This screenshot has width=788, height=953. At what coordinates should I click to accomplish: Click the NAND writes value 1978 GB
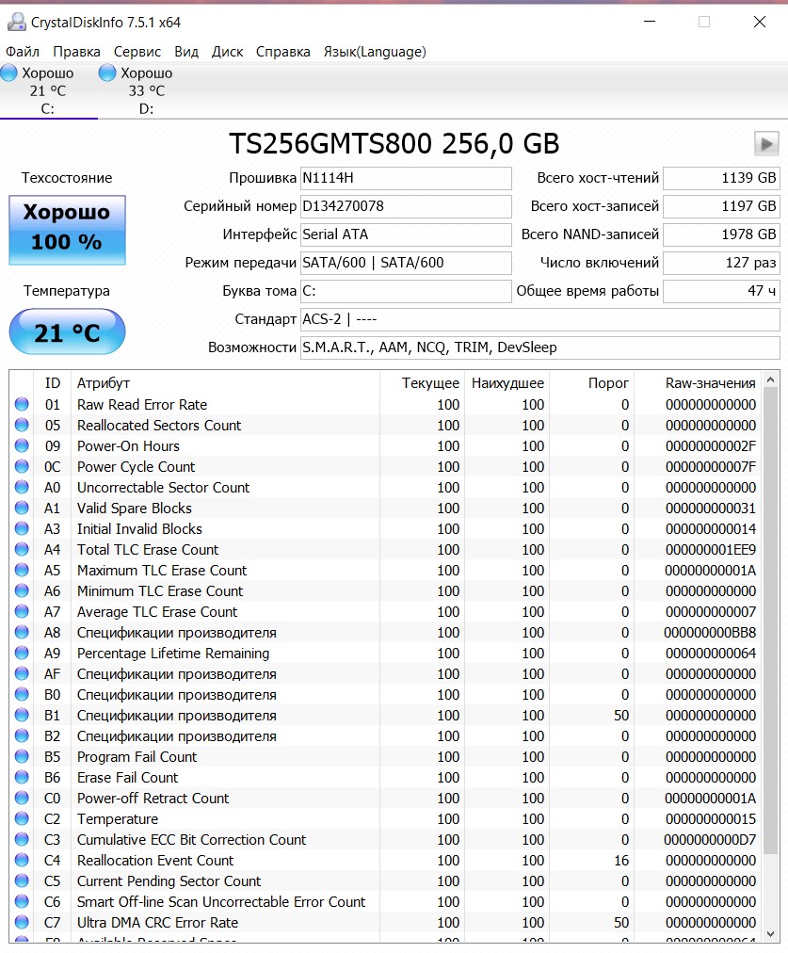click(x=721, y=234)
